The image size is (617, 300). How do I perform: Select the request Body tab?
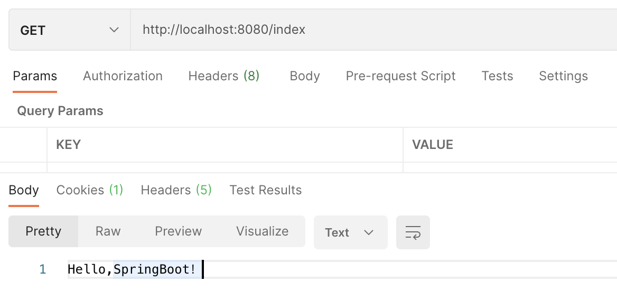click(x=305, y=76)
